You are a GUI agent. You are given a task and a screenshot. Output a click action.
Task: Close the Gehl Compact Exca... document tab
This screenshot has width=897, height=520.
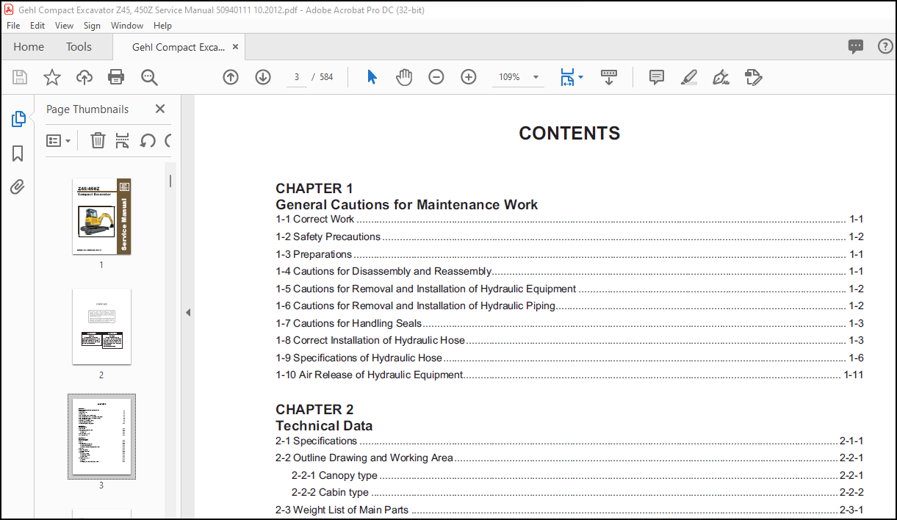click(x=235, y=47)
